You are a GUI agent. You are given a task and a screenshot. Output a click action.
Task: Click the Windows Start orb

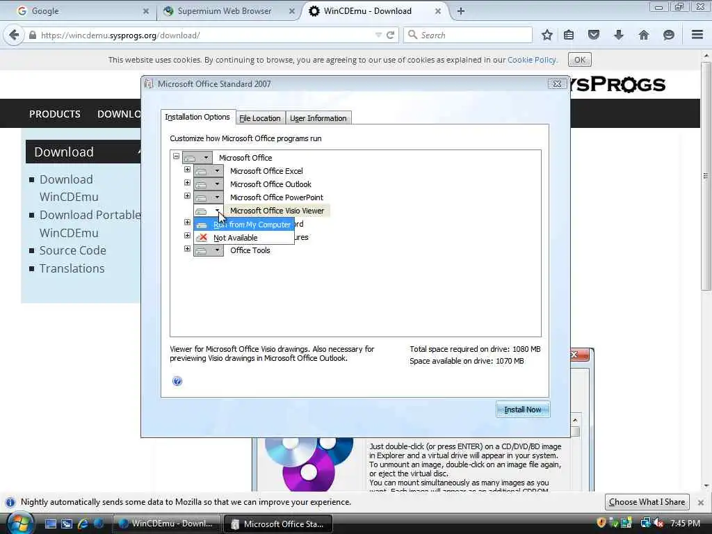coord(19,524)
